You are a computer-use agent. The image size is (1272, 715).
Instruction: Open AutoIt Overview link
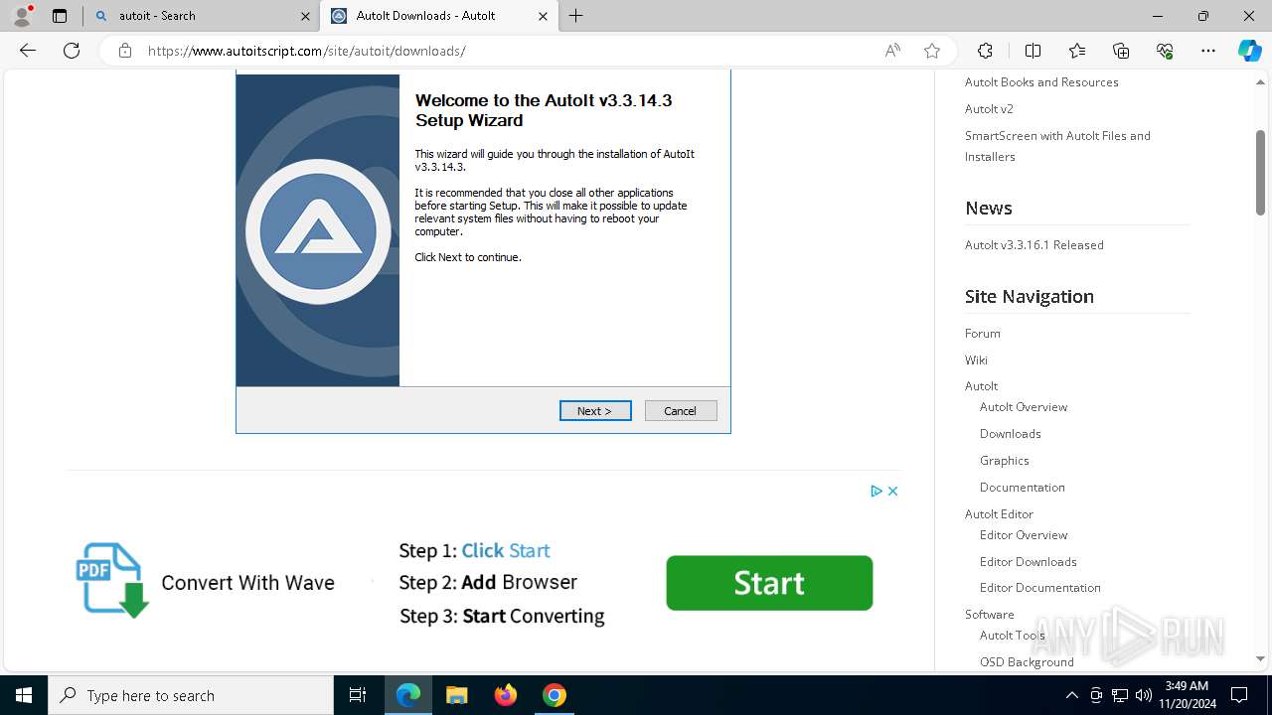(x=1024, y=407)
